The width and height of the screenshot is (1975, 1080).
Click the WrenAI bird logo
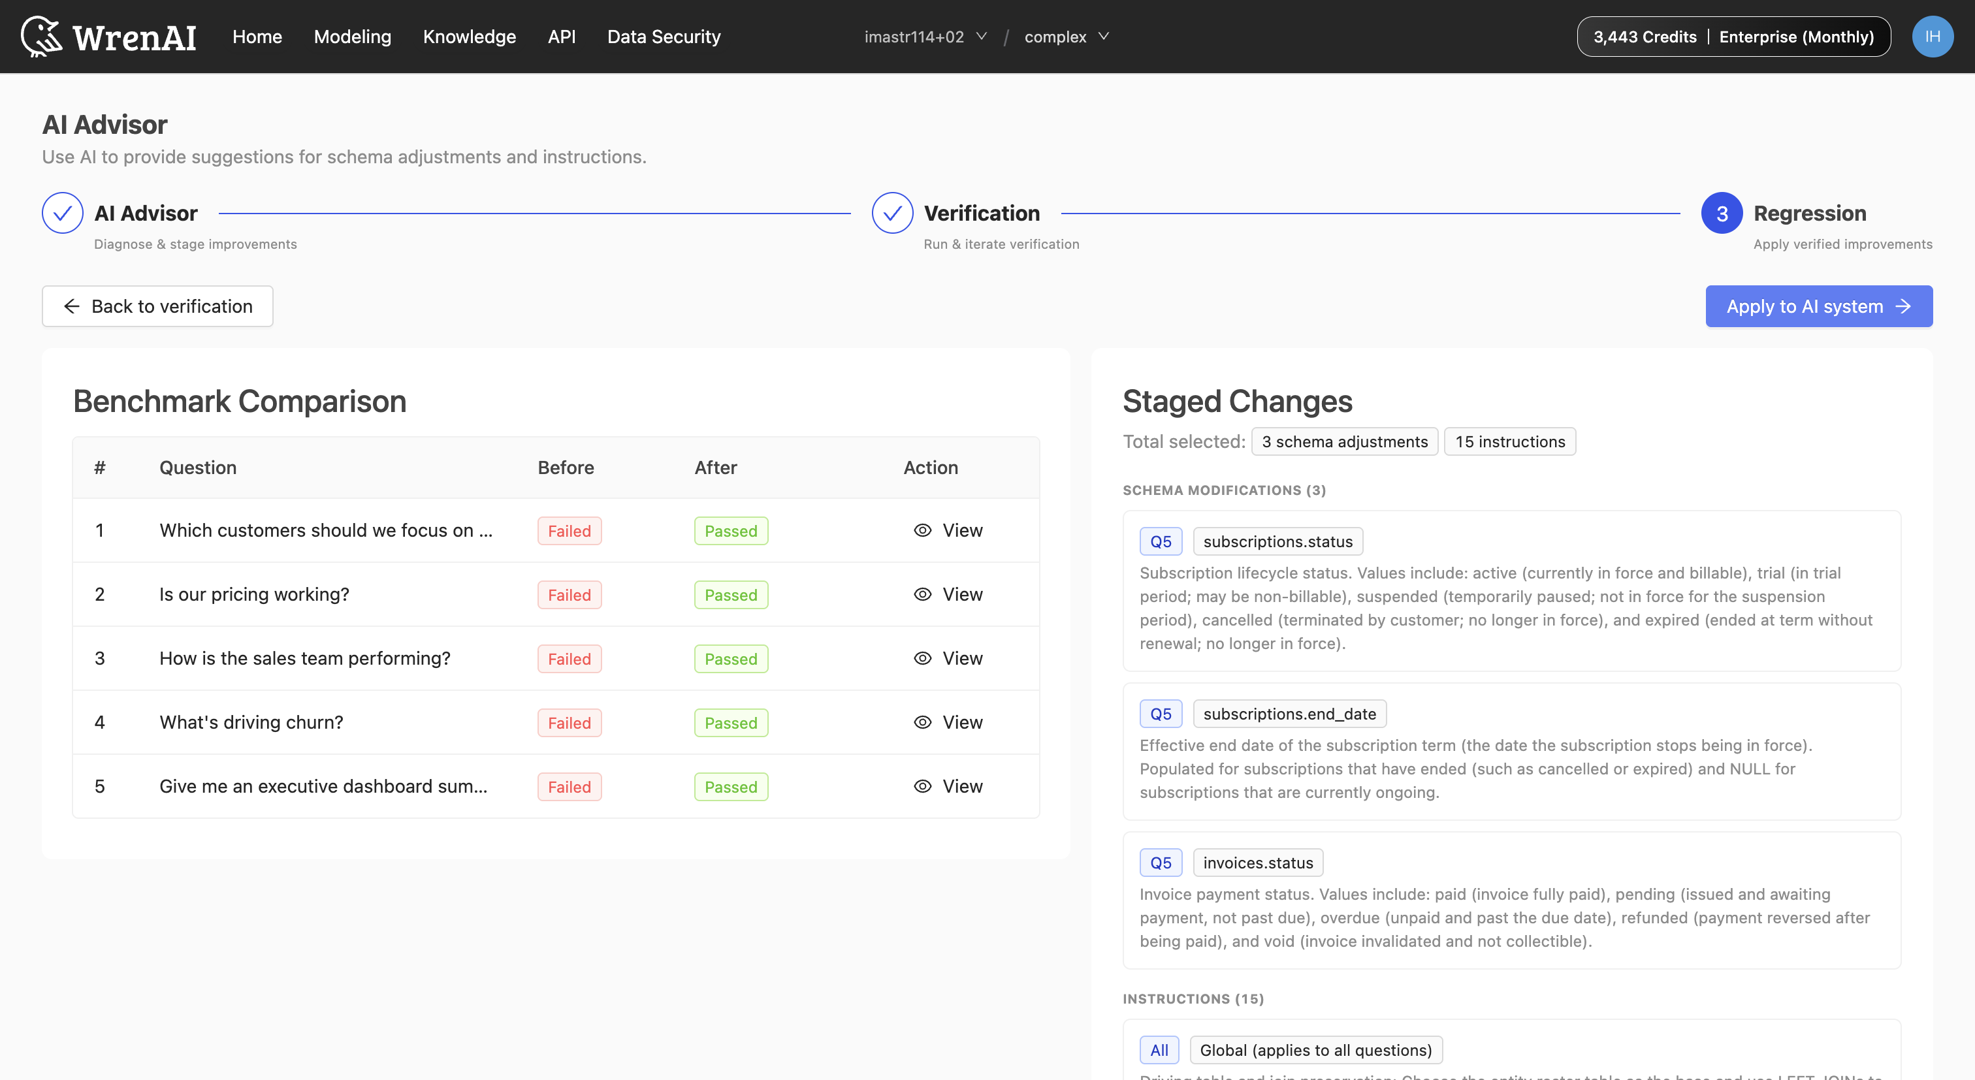[x=41, y=36]
